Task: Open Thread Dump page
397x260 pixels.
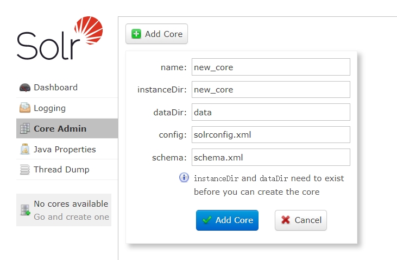Action: point(67,170)
